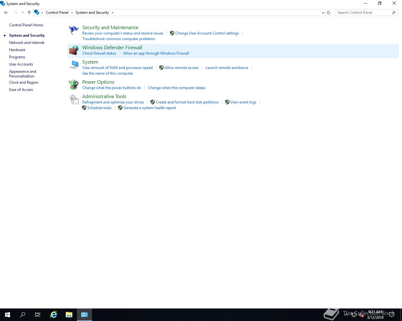This screenshot has width=402, height=321.
Task: Troubleshoot common computer problems
Action: 118,39
